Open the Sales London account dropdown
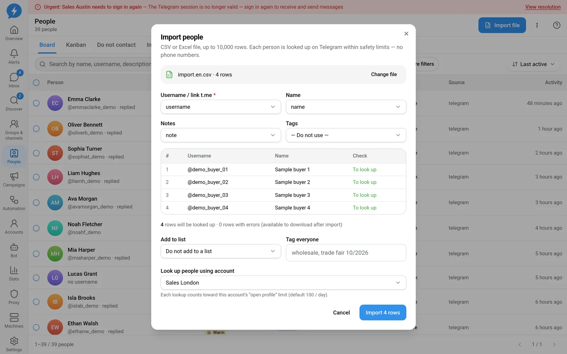The image size is (567, 354). point(283,283)
